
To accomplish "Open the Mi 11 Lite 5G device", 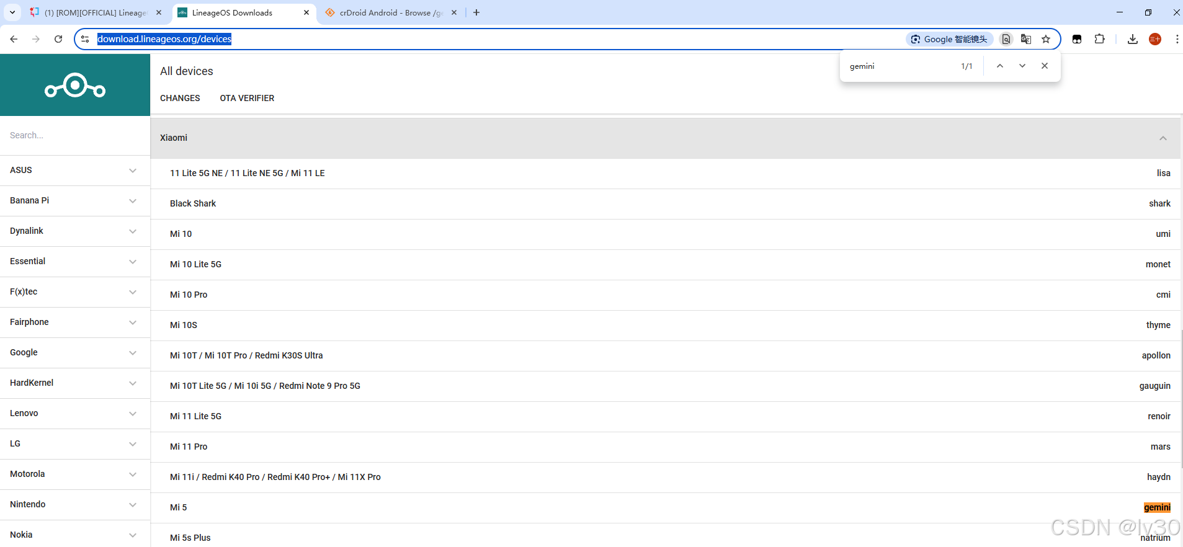I will pos(667,416).
